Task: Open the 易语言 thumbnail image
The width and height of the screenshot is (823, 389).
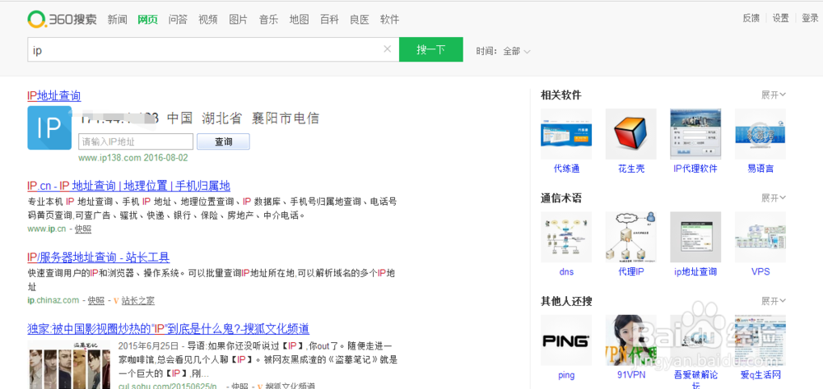Action: pos(760,134)
